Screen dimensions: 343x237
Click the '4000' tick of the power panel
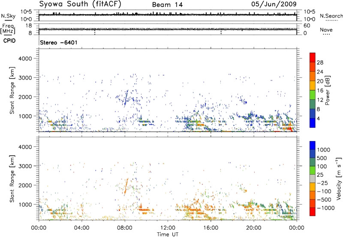(x=25, y=59)
